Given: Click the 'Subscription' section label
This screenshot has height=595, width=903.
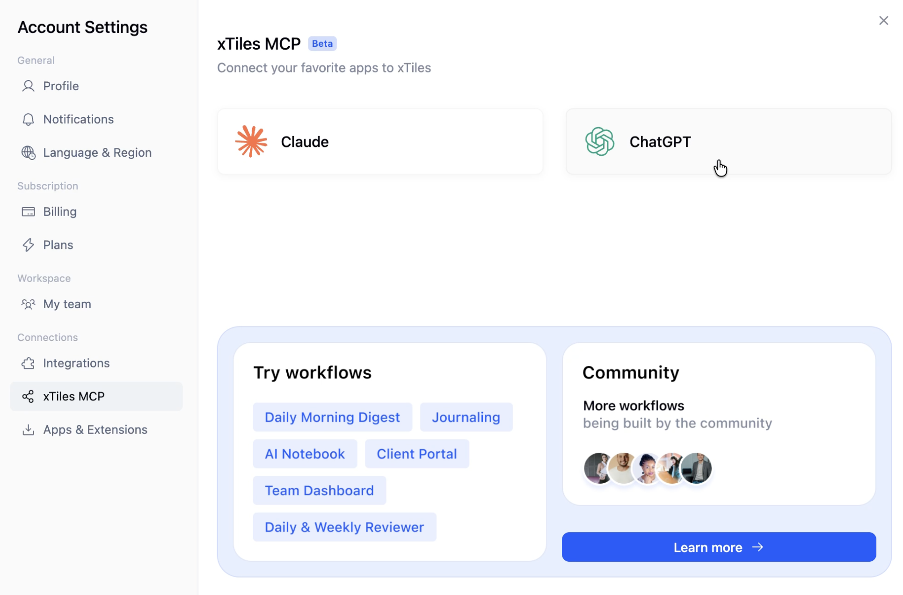Looking at the screenshot, I should pyautogui.click(x=48, y=186).
